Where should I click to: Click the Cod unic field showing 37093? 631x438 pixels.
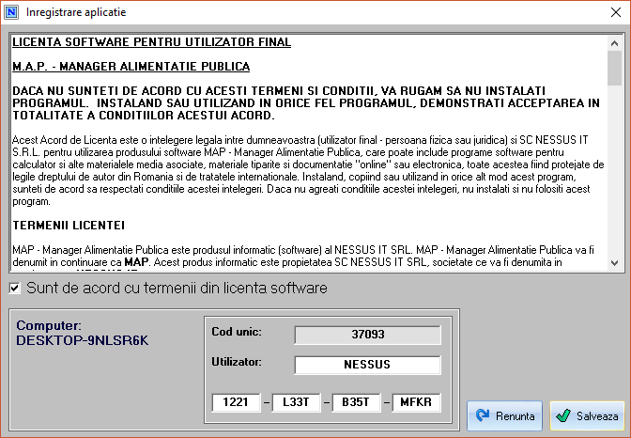(367, 335)
